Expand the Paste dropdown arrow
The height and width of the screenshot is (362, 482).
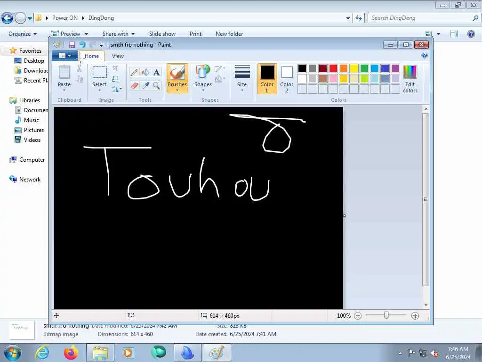coord(64,90)
